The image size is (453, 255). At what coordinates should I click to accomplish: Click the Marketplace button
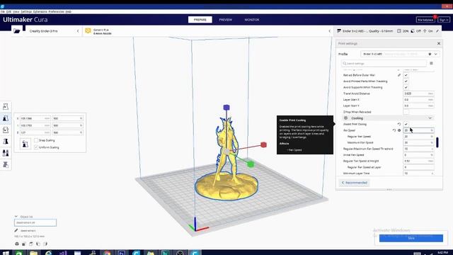tap(425, 20)
